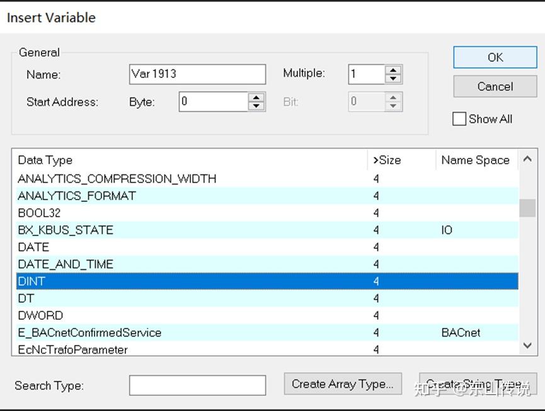Dismiss dialog using Cancel button
The image size is (545, 411).
click(x=494, y=87)
